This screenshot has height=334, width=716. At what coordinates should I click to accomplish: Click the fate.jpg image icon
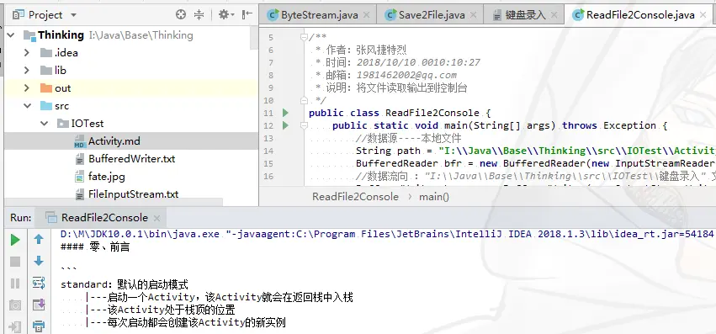[x=80, y=177]
